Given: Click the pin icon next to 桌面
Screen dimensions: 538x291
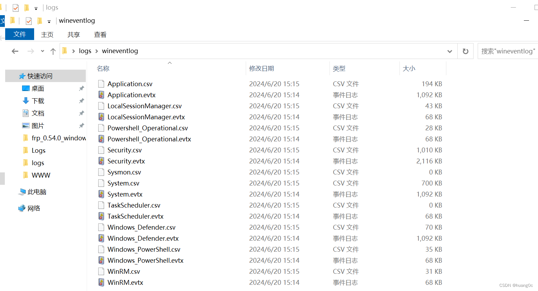Looking at the screenshot, I should [81, 89].
